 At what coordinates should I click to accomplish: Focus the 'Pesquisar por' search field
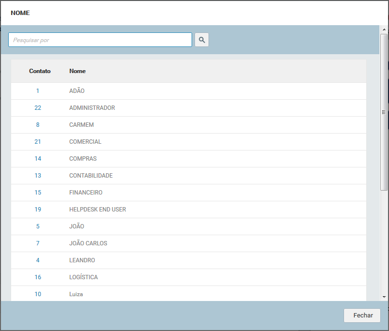coord(100,40)
